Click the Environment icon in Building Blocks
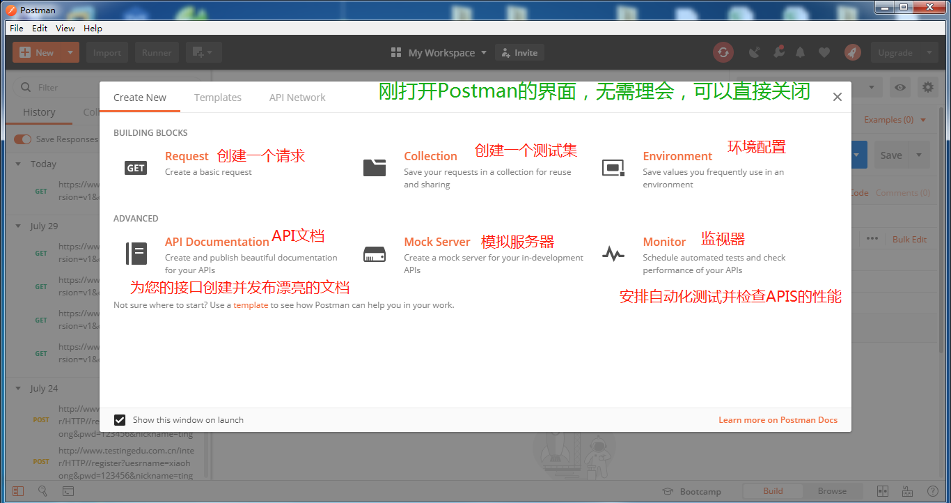Image resolution: width=951 pixels, height=503 pixels. coord(613,167)
